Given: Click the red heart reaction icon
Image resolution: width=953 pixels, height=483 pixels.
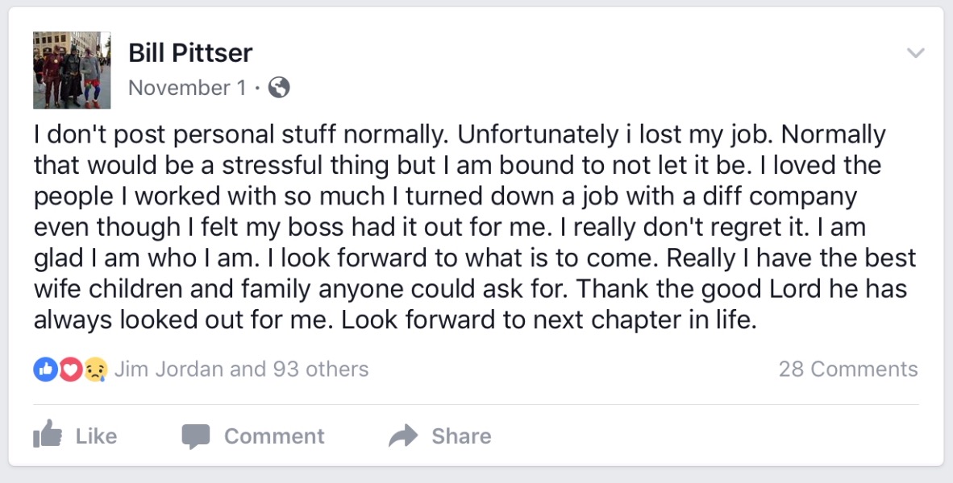Looking at the screenshot, I should [70, 369].
